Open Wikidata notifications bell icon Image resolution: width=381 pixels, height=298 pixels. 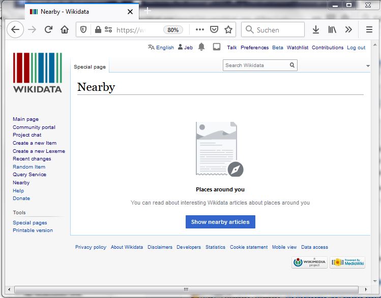[x=201, y=47]
